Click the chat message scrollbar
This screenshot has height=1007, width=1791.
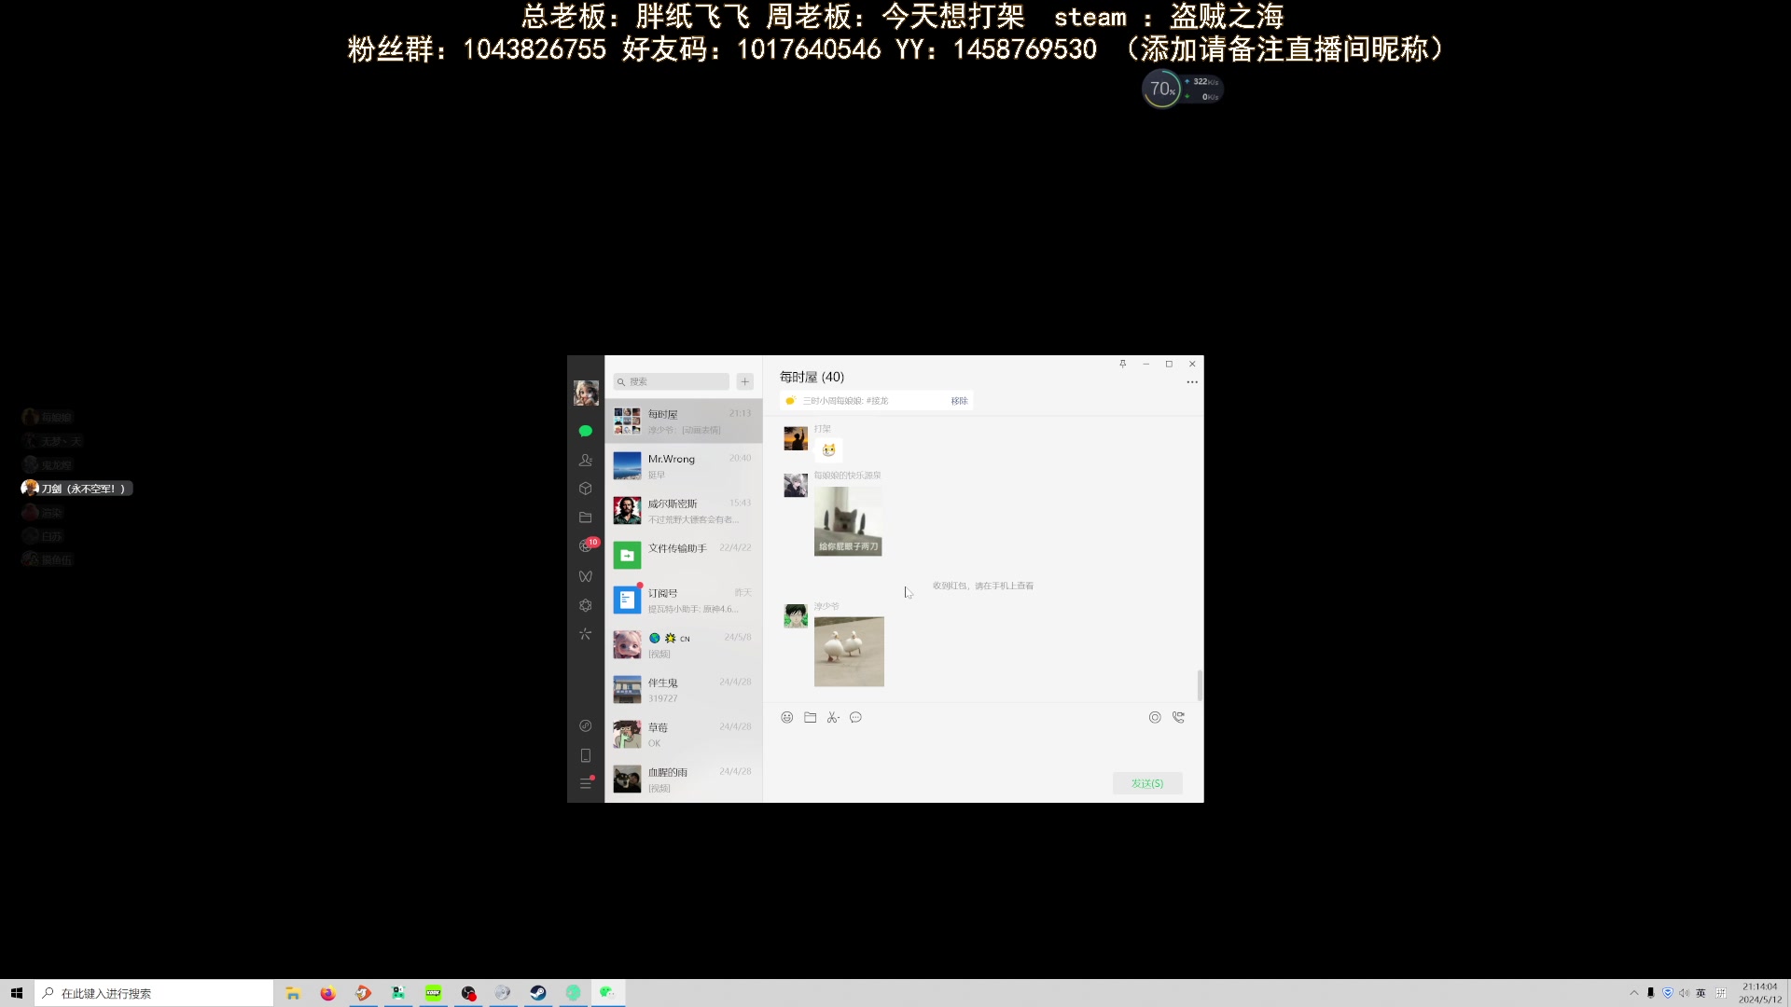(x=1200, y=684)
